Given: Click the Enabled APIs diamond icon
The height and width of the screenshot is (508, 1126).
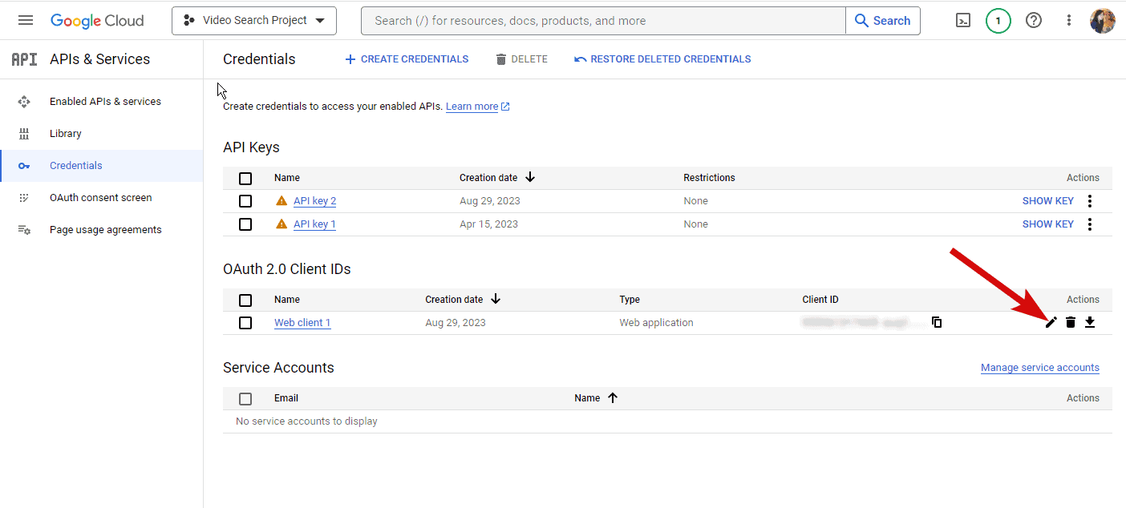Looking at the screenshot, I should click(x=24, y=102).
